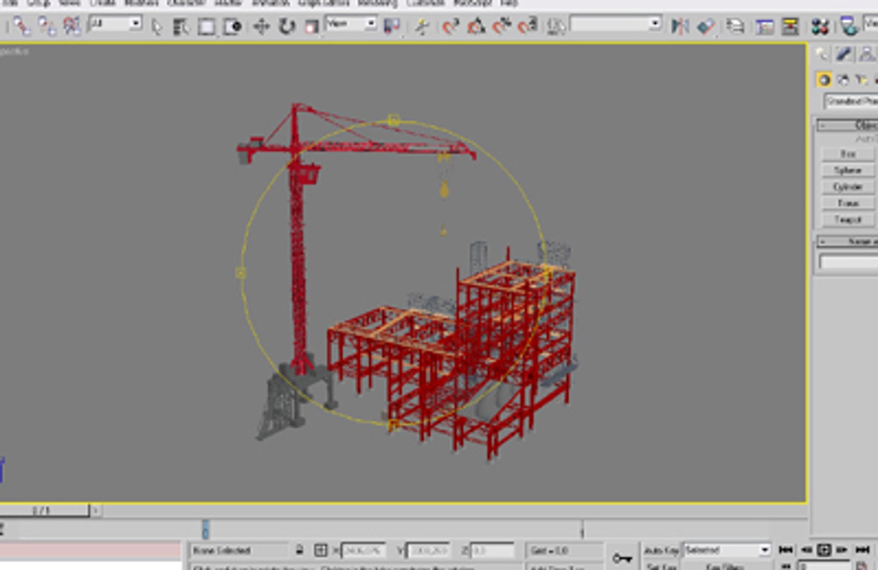878x570 pixels.
Task: Choose the Select Object arrow tool
Action: (156, 26)
